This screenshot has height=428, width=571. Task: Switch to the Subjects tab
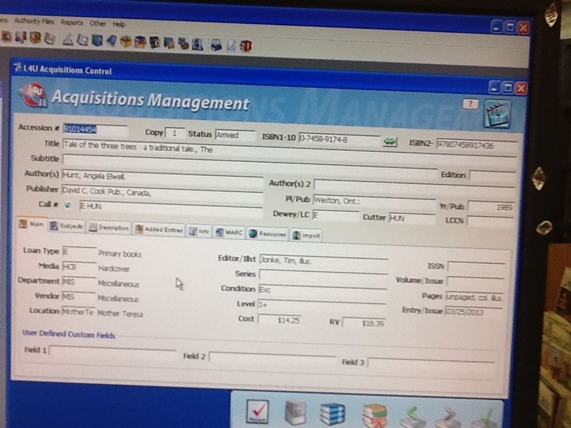pos(66,227)
